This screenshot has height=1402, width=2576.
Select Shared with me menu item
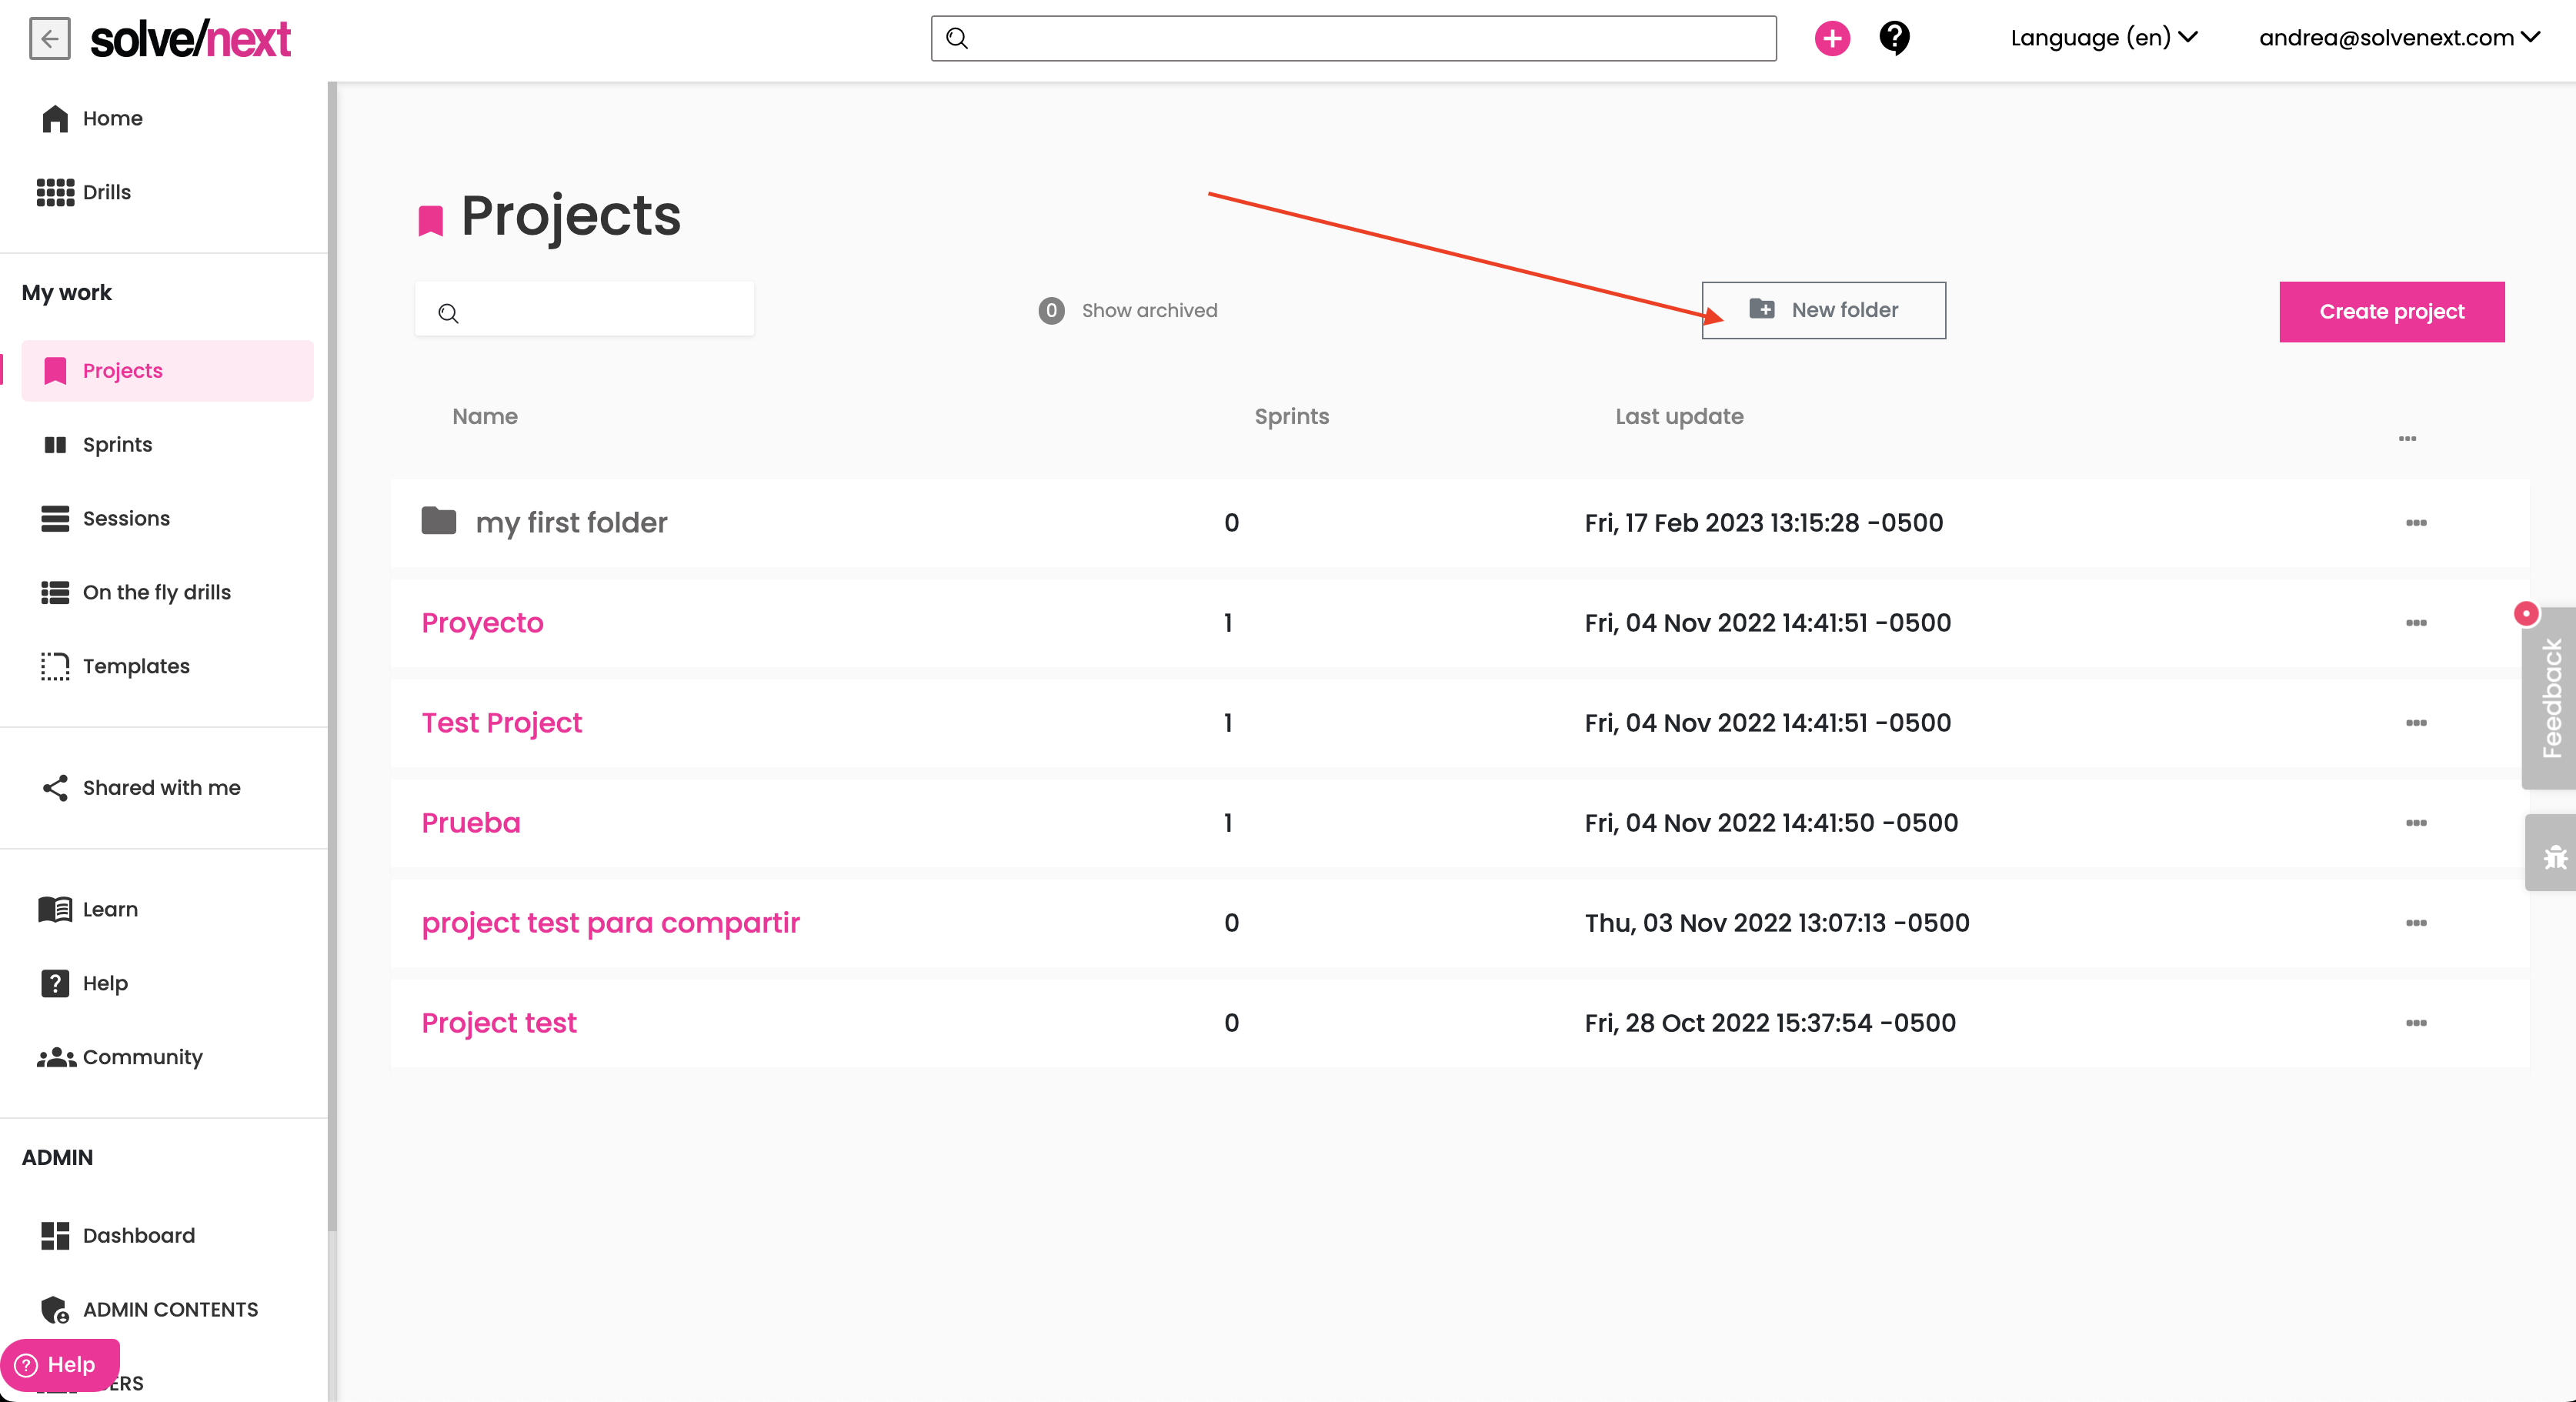(161, 788)
